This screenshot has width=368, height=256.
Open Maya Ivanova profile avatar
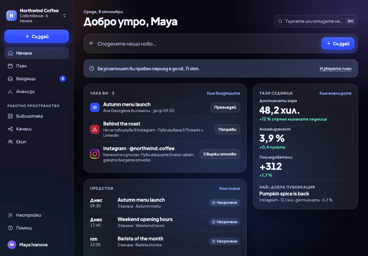tap(12, 245)
